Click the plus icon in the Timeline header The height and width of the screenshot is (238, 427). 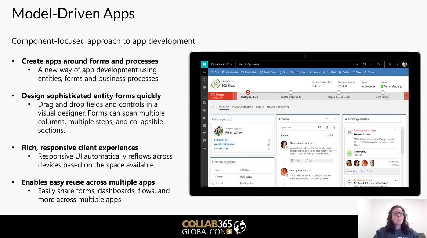click(327, 119)
